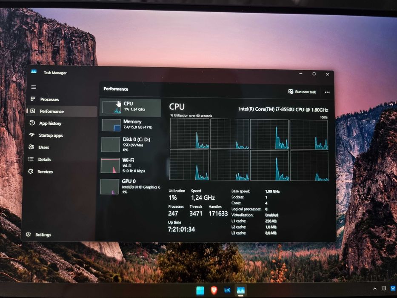This screenshot has height=298, width=397.
Task: Show hidden system tray icons
Action: tap(375, 288)
